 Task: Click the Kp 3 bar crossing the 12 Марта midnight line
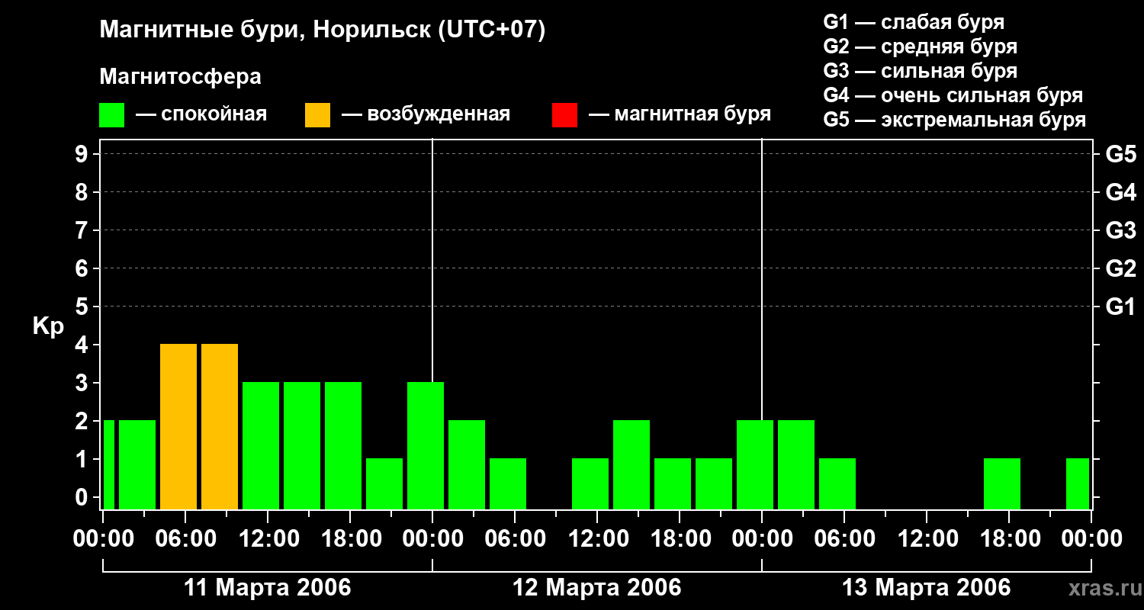pos(426,445)
